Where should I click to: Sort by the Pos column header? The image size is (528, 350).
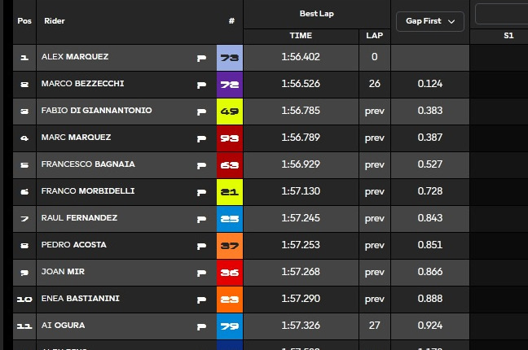[x=24, y=20]
